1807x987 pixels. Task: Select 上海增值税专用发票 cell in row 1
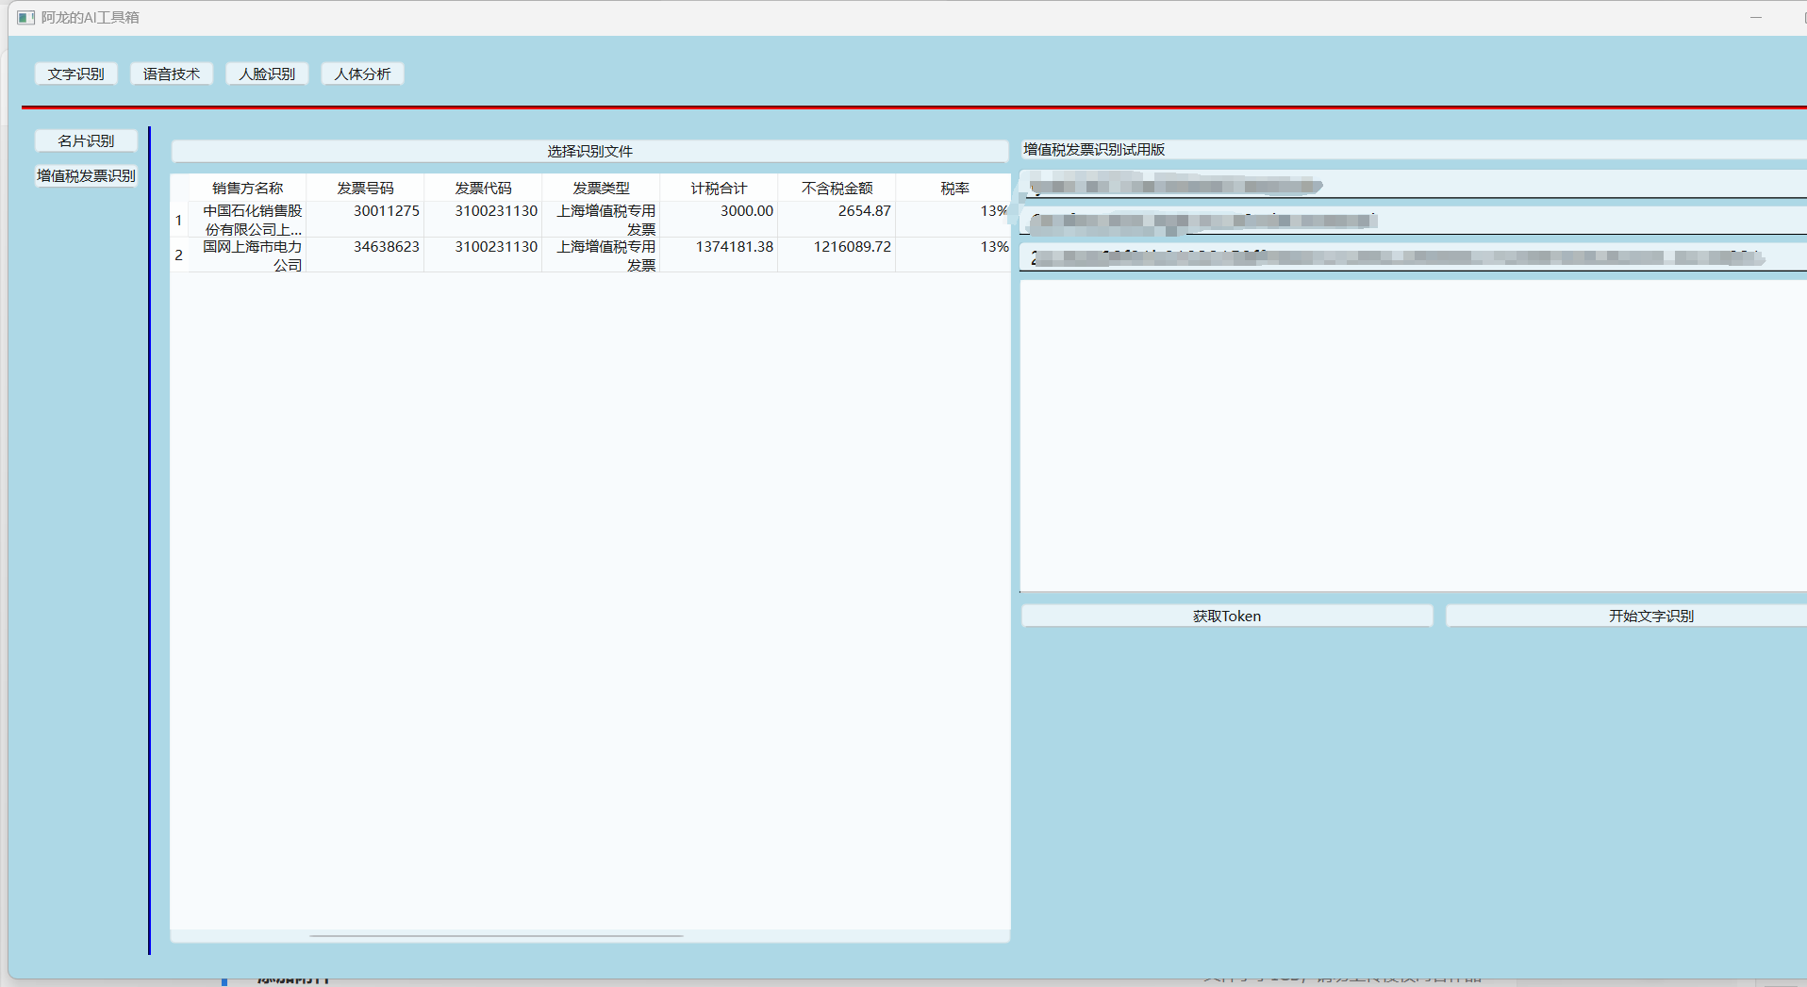(x=601, y=220)
